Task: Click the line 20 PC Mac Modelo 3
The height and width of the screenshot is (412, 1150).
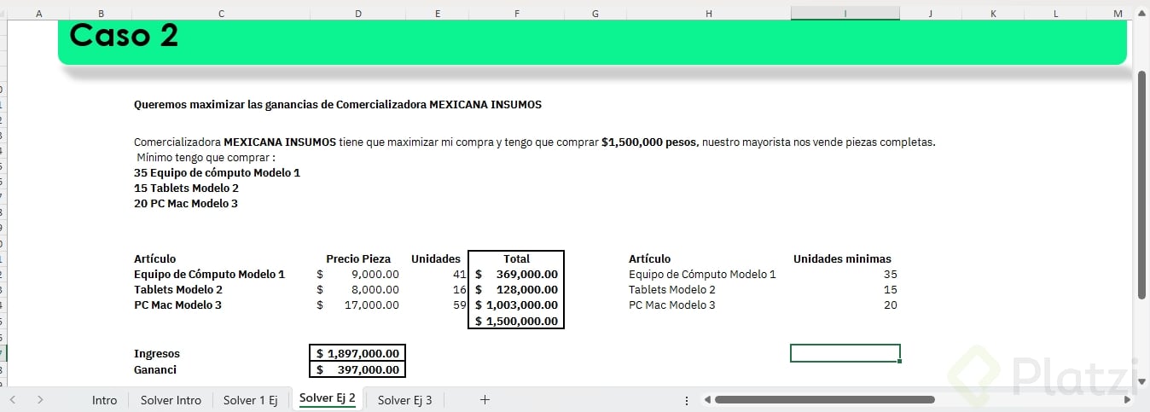Action: (185, 203)
